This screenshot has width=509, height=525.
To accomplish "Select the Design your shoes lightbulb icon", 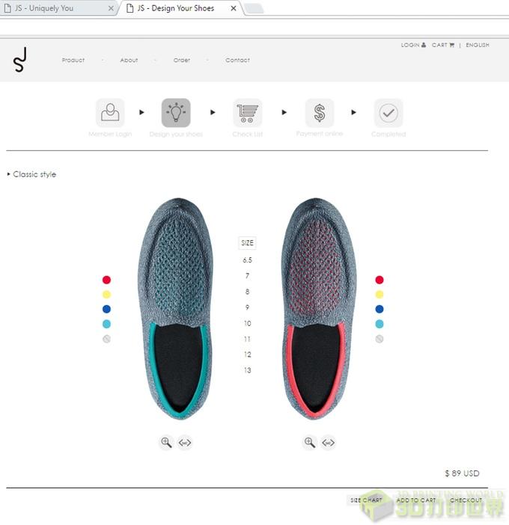I will (176, 113).
